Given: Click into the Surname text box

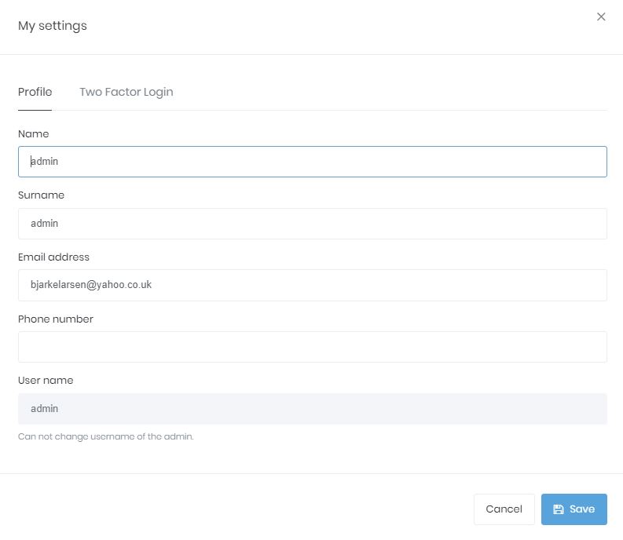Looking at the screenshot, I should [x=312, y=224].
